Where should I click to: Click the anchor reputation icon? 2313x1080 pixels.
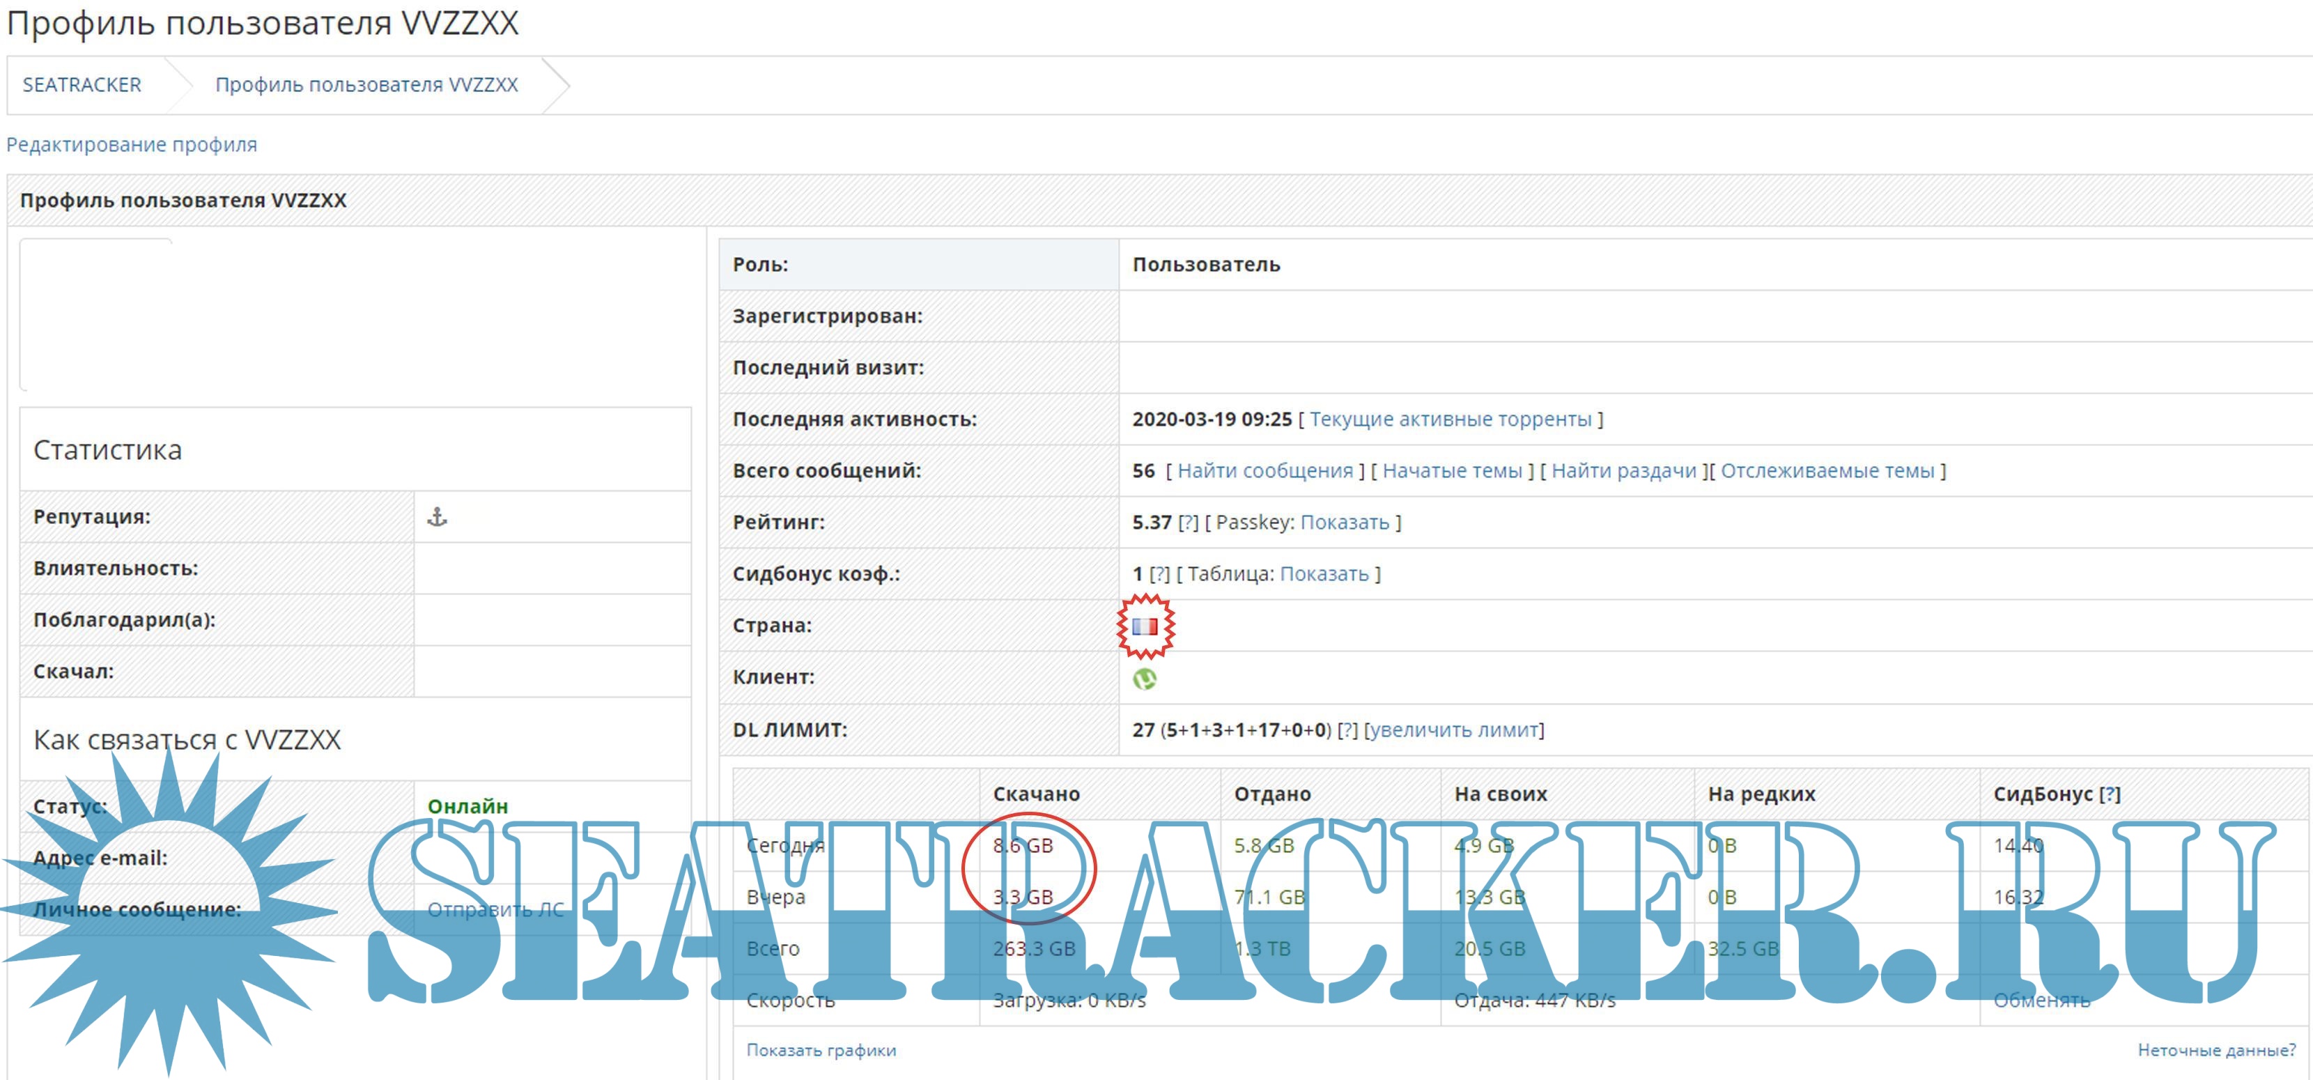436,516
